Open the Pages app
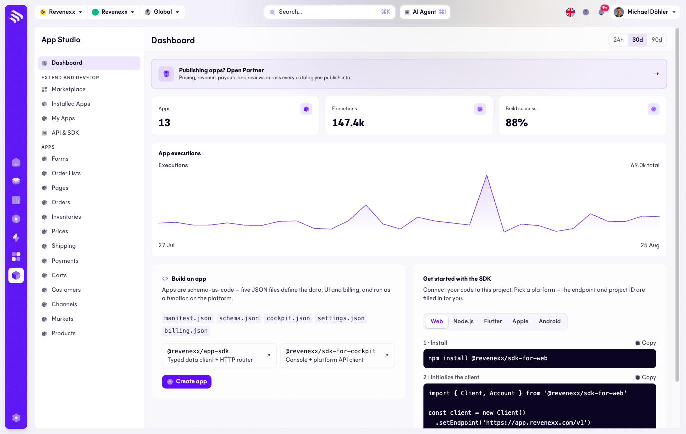686x434 pixels. (x=89, y=188)
